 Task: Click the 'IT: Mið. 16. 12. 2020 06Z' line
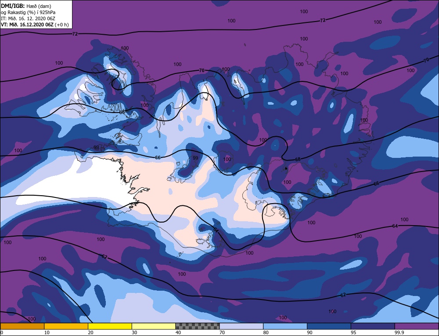pyautogui.click(x=28, y=18)
